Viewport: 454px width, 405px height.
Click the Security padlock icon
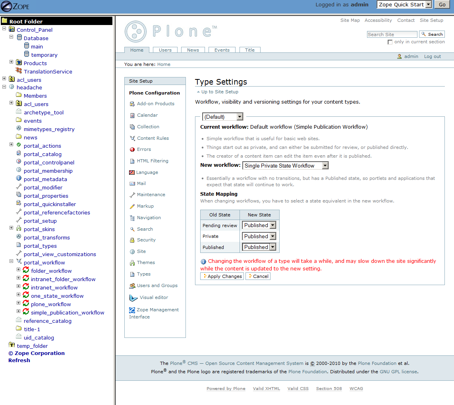pos(132,240)
